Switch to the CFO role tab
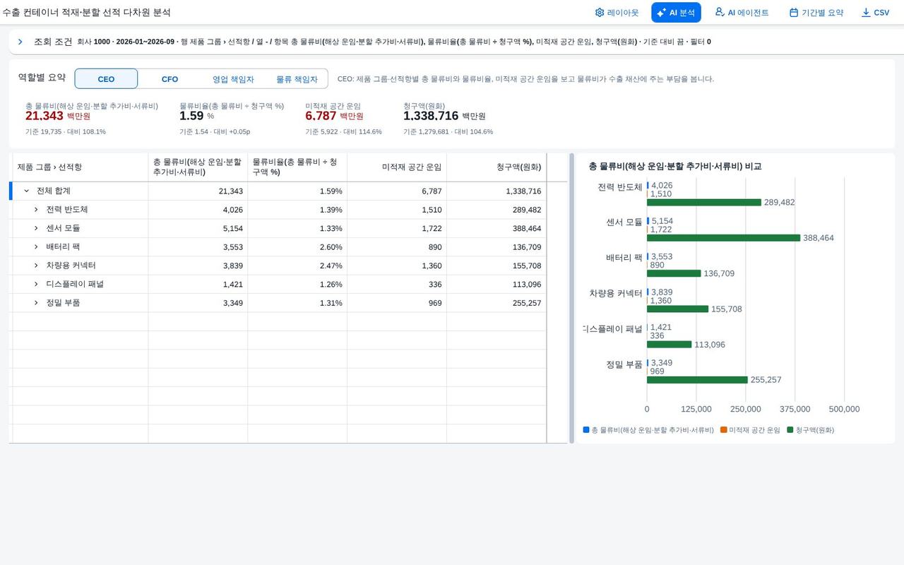The image size is (904, 565). tap(169, 79)
